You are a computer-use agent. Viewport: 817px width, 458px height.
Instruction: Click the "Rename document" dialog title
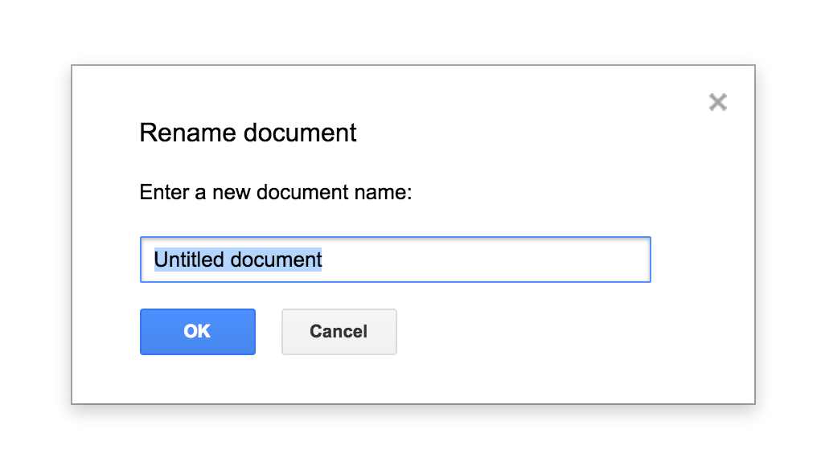point(248,133)
